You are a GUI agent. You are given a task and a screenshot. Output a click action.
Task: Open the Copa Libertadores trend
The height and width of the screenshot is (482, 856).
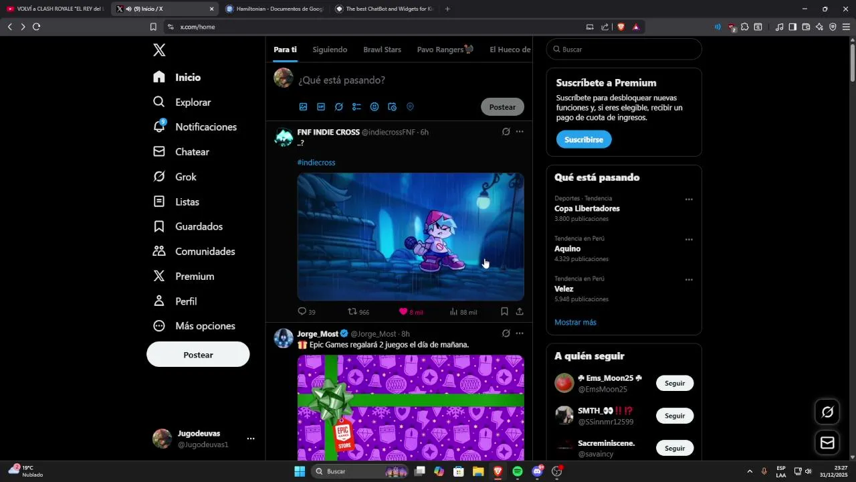587,209
